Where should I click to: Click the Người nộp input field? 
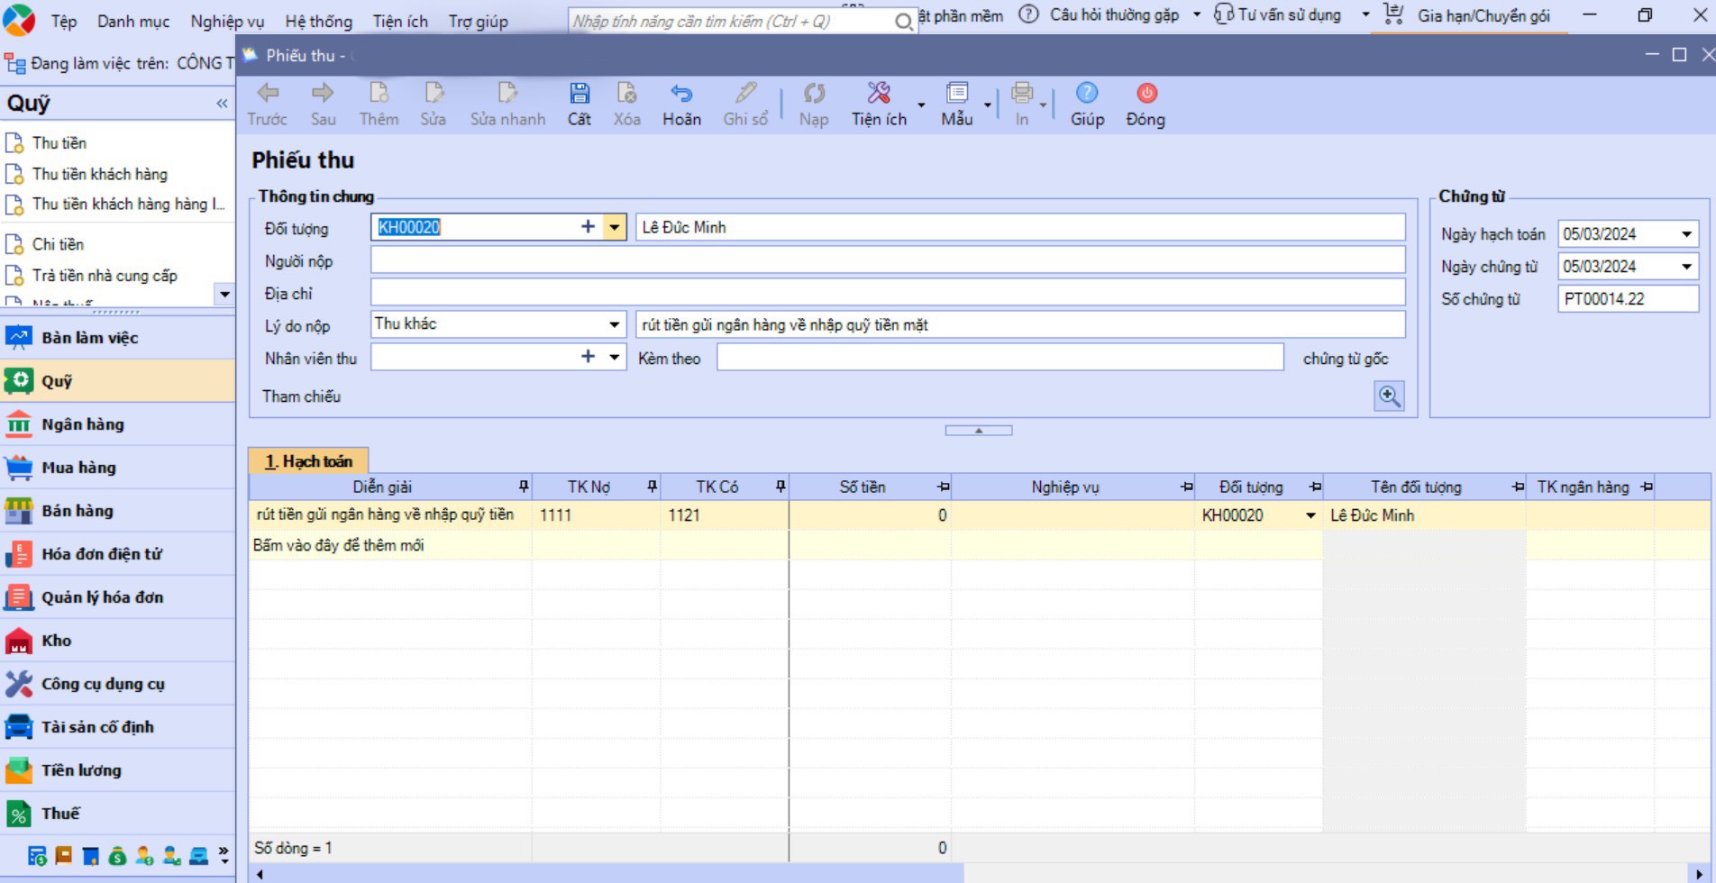click(887, 261)
